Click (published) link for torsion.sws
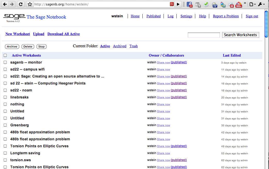The width and height of the screenshot is (269, 169). pyautogui.click(x=179, y=160)
